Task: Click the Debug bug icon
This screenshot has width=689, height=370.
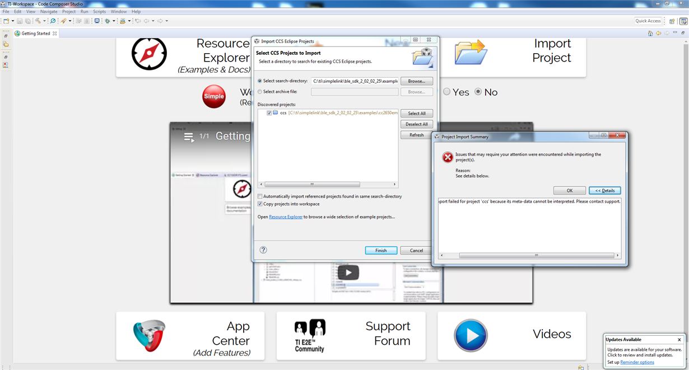Action: (107, 21)
